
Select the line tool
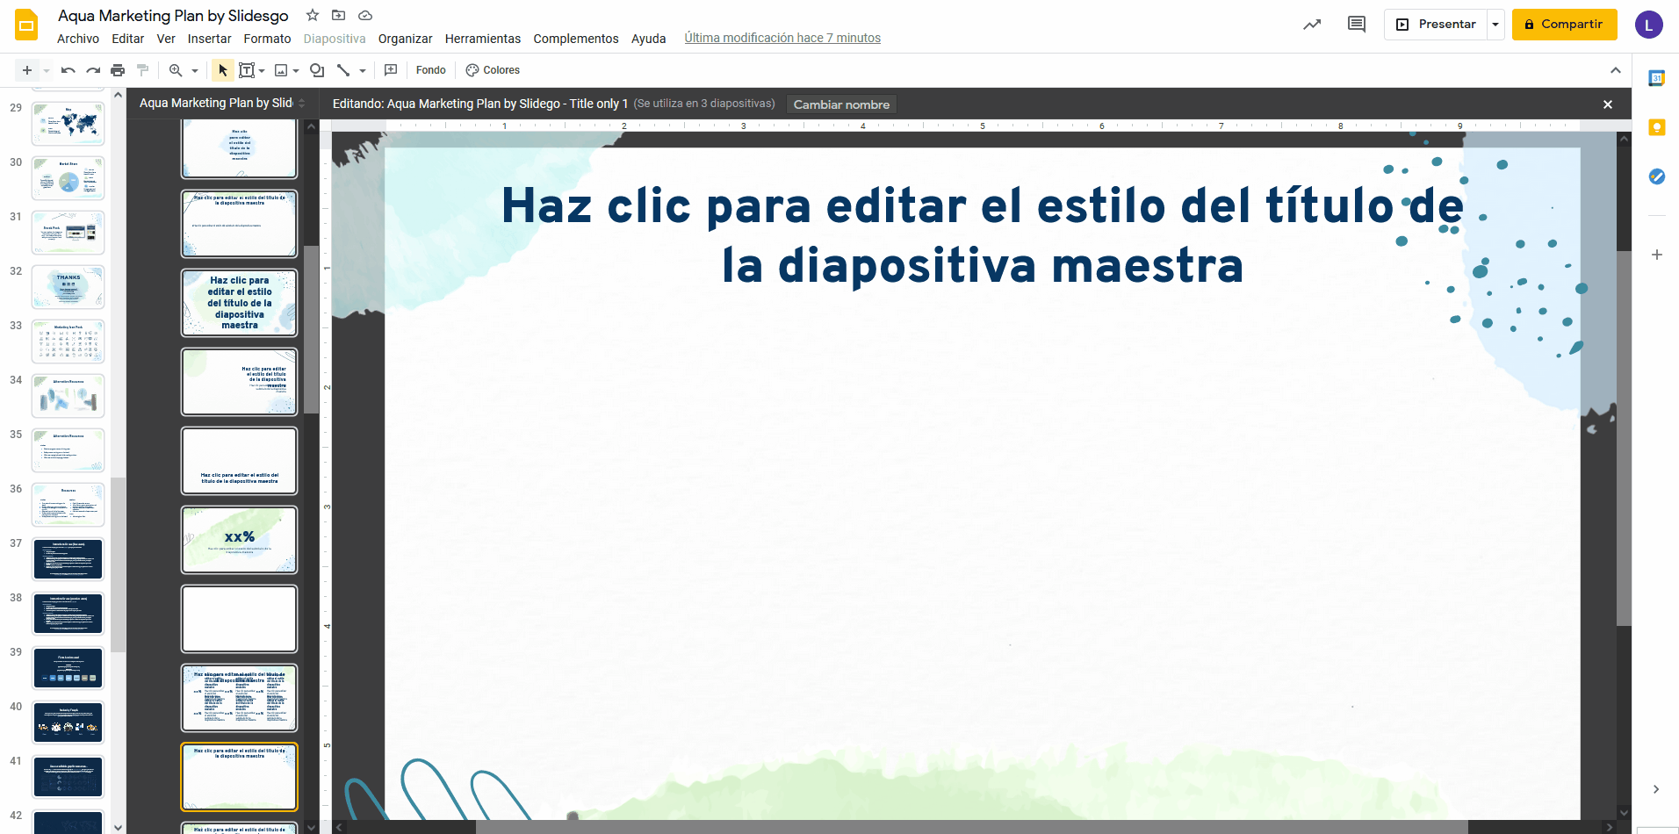click(x=343, y=70)
